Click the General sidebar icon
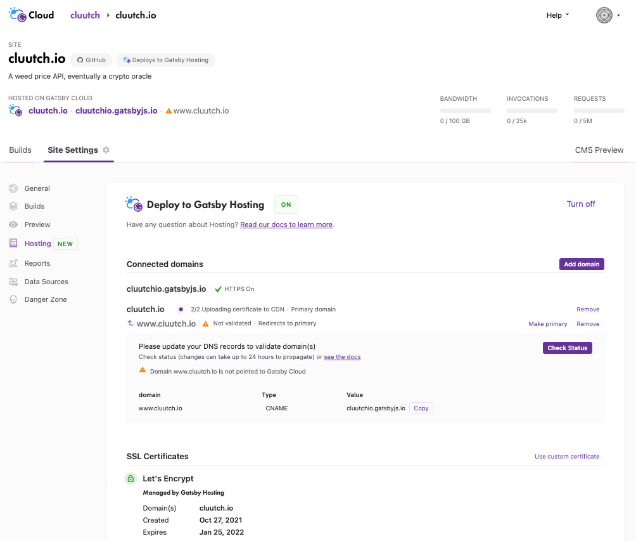This screenshot has height=541, width=636. coord(13,188)
